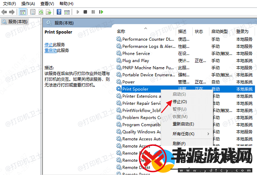This screenshot has height=175, width=257.
Task: Select the Portable Device Enumera... service
Action: [185, 75]
